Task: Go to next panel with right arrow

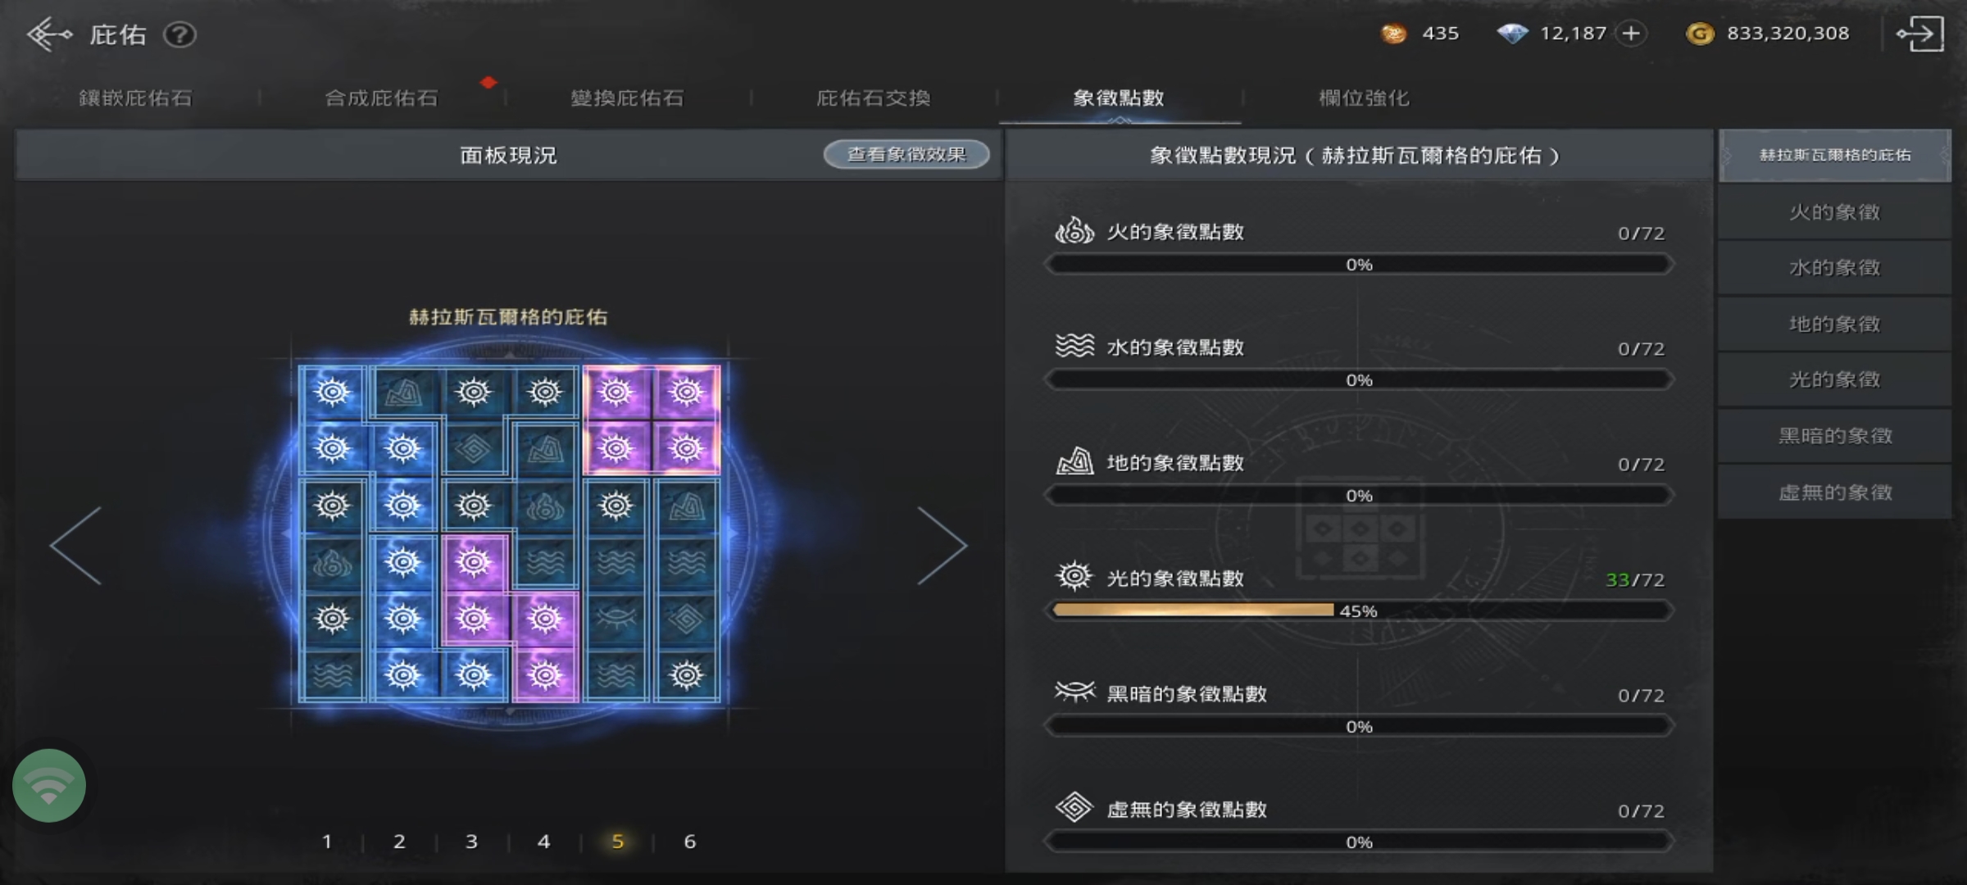Action: (x=943, y=546)
